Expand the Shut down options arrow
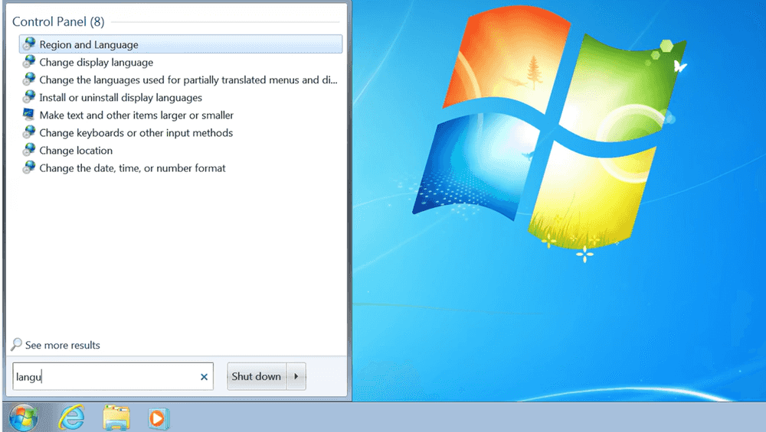Viewport: 766px width, 432px height. [x=296, y=377]
